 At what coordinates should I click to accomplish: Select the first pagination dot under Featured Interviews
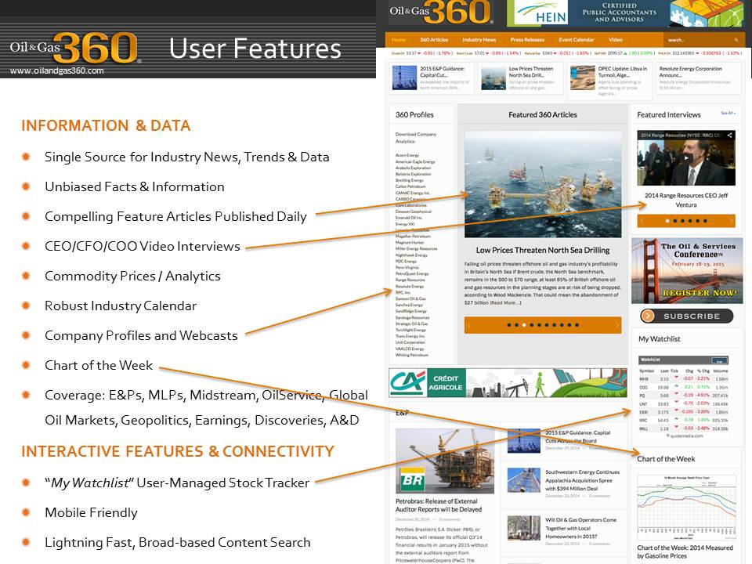click(x=667, y=221)
